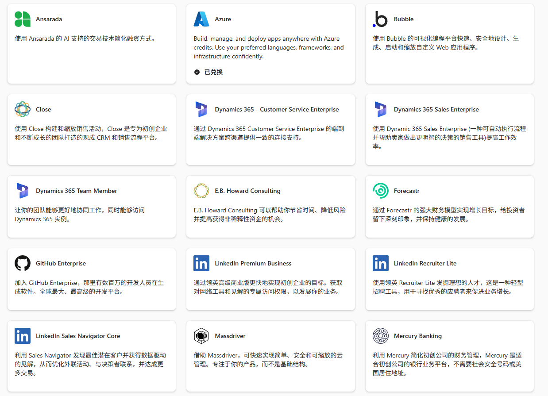
Task: Click the E.B. Howard Consulting logo
Action: coord(201,191)
